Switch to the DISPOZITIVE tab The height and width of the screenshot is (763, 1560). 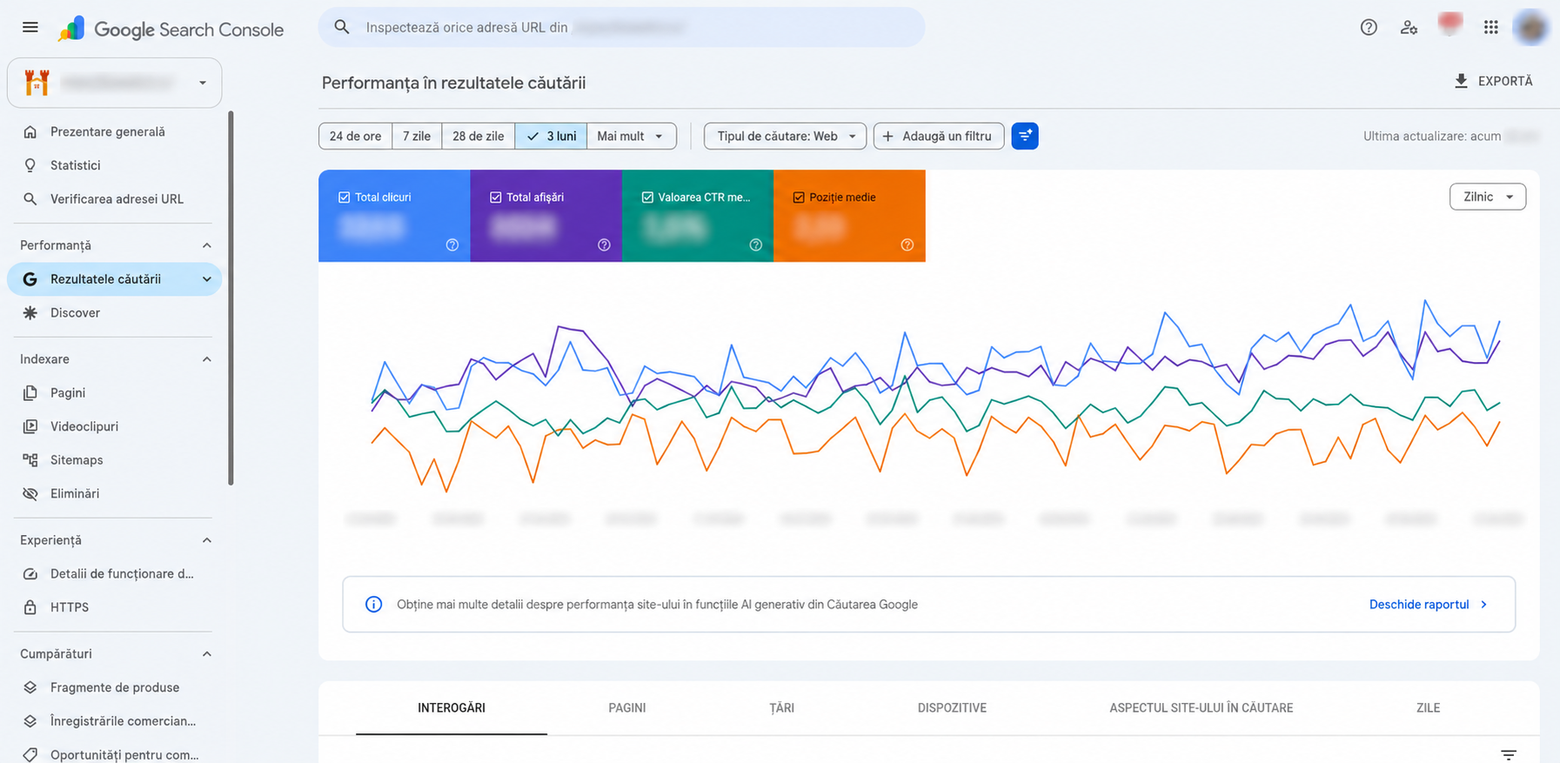[x=952, y=708]
